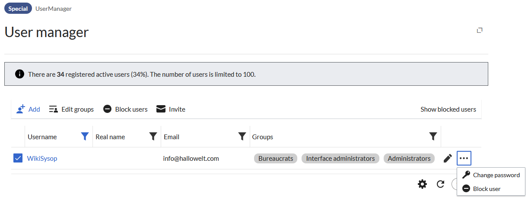The height and width of the screenshot is (200, 528).
Task: Click the info icon in the notice banner
Action: click(x=19, y=74)
